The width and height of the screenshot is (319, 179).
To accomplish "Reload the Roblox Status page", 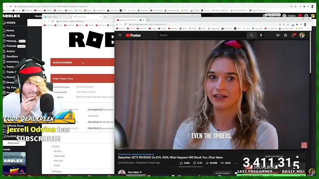I will (x=52, y=21).
